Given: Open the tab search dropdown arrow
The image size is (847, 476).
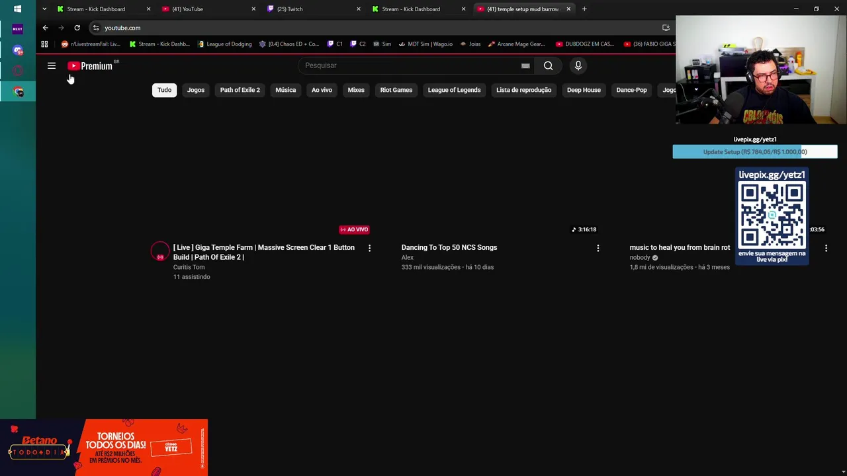Looking at the screenshot, I should 44,9.
